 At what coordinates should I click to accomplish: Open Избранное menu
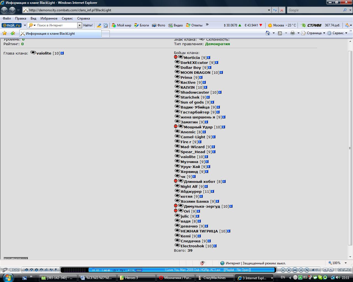(49, 18)
